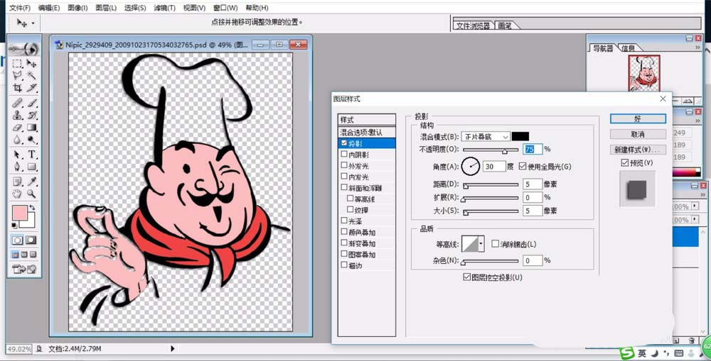This screenshot has height=361, width=711.
Task: Open the 文件 File menu
Action: coord(20,8)
